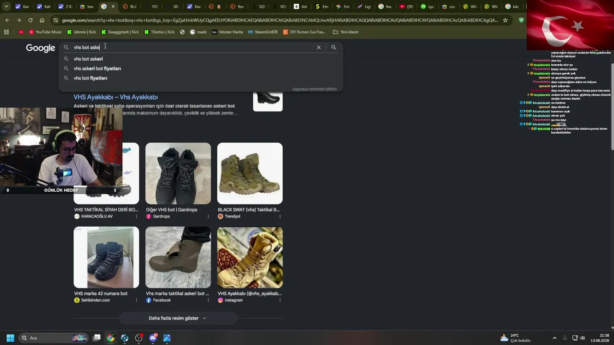Open the black boot thumbnail beside VHS Ayakkabı
Screen dimensions: 614x345
pyautogui.click(x=268, y=100)
